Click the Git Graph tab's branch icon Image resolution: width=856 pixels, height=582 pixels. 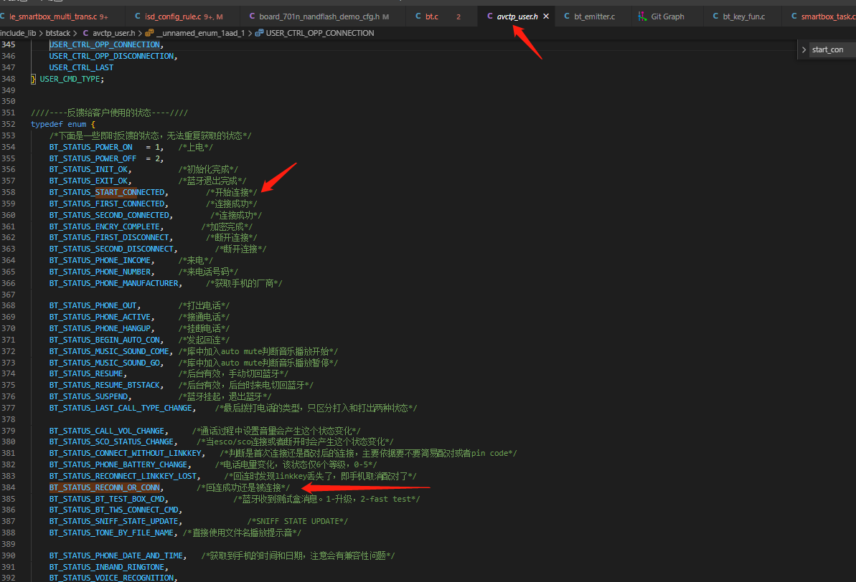click(643, 16)
